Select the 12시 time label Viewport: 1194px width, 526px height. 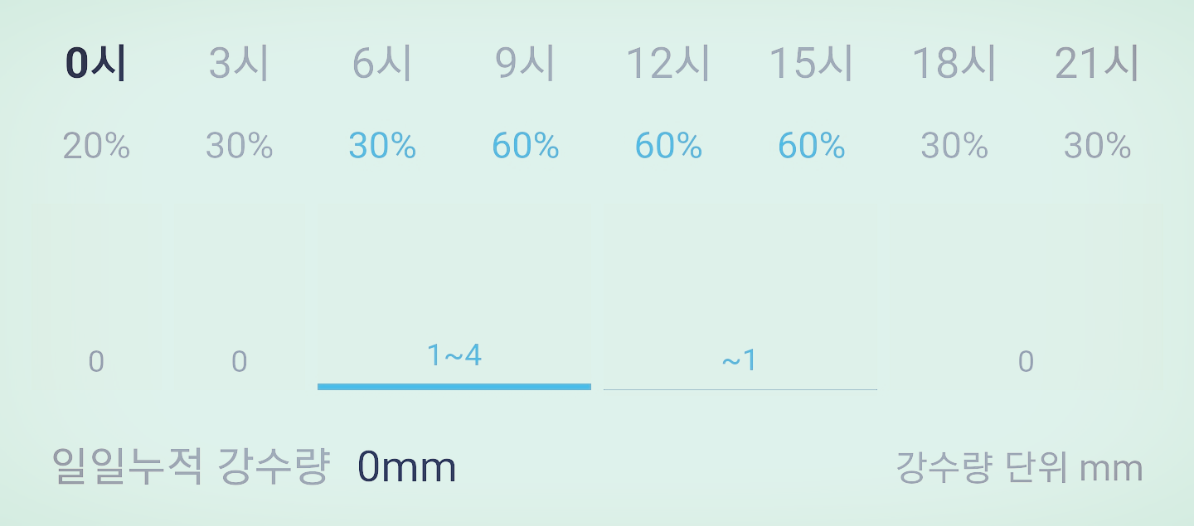[x=668, y=64]
